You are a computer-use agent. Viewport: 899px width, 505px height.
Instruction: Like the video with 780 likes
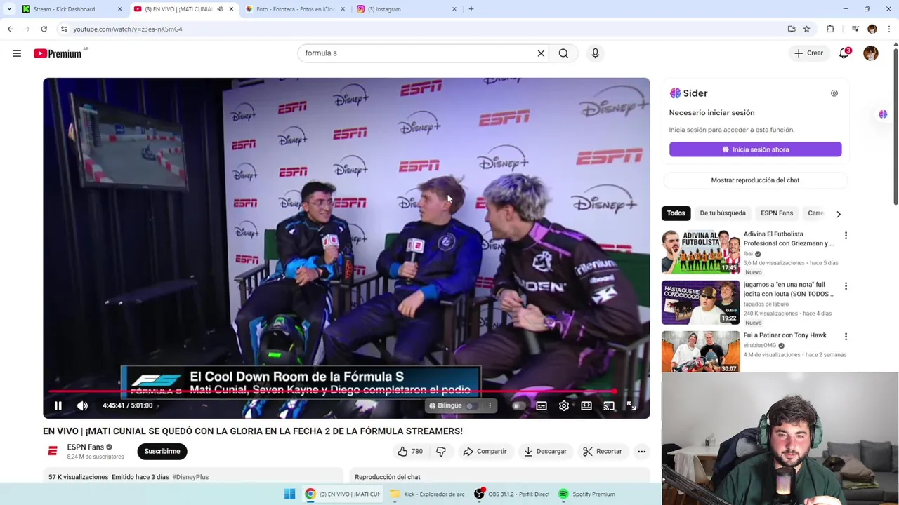tap(410, 451)
